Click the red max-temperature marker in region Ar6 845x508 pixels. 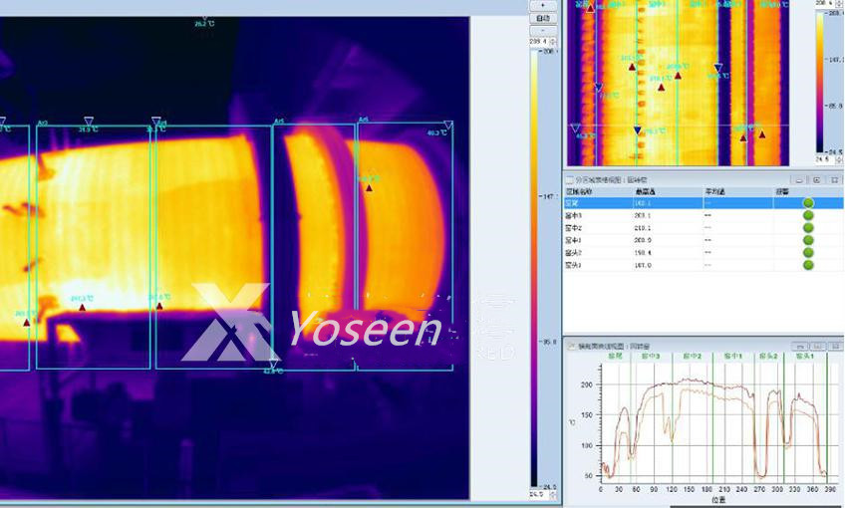point(369,188)
